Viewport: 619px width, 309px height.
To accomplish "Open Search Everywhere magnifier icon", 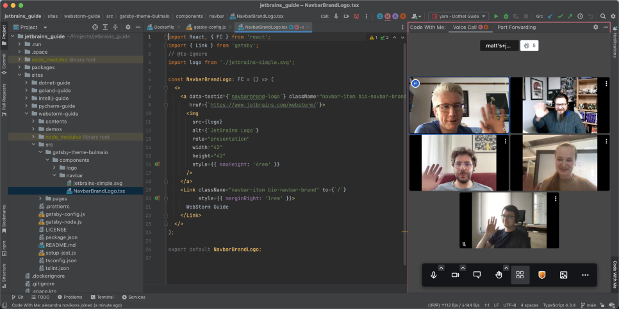I will [x=603, y=16].
